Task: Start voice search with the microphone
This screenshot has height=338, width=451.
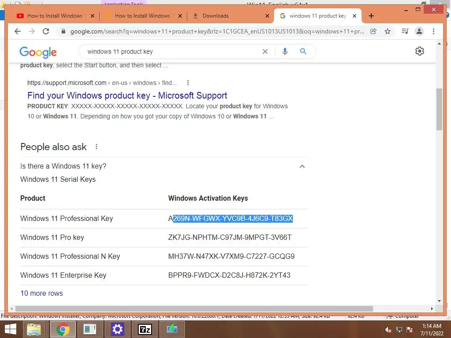Action: click(285, 51)
